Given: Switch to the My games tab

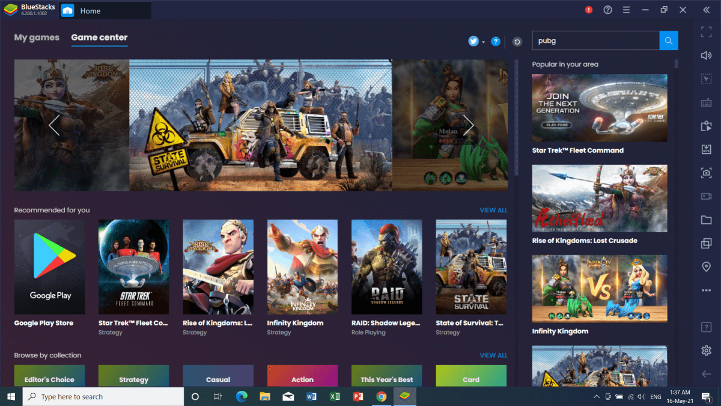Looking at the screenshot, I should pos(37,37).
